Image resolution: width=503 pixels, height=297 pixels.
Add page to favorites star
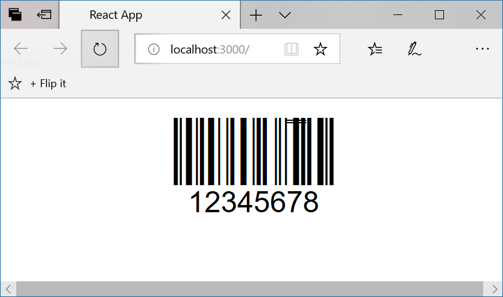point(320,49)
